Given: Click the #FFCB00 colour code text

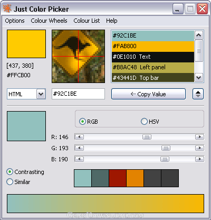Looking at the screenshot, I should pyautogui.click(x=18, y=75).
